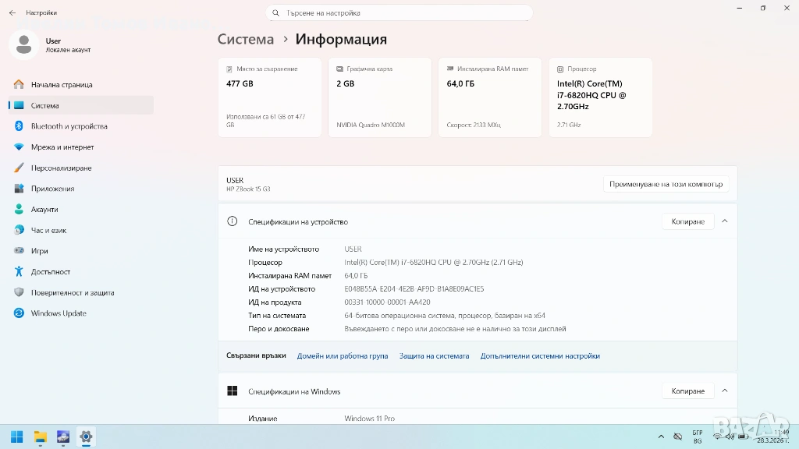Screen dimensions: 799x449
Task: Open Bluetooth и устройства settings
Action: (x=69, y=126)
